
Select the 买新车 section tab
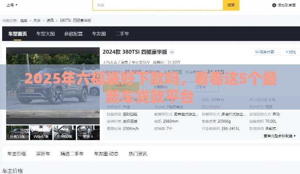pos(43,154)
